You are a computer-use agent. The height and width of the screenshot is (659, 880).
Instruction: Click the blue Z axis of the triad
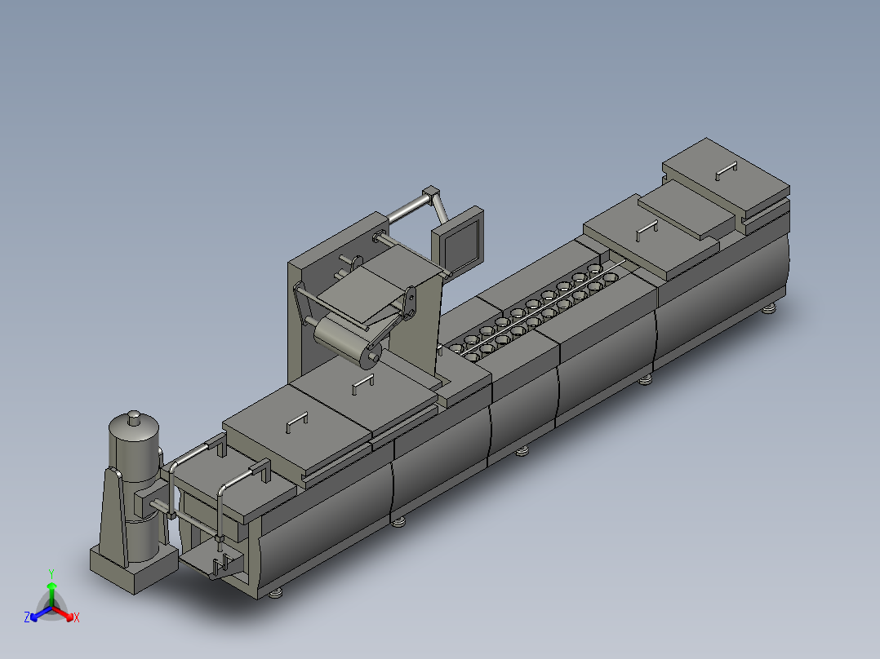(41, 613)
